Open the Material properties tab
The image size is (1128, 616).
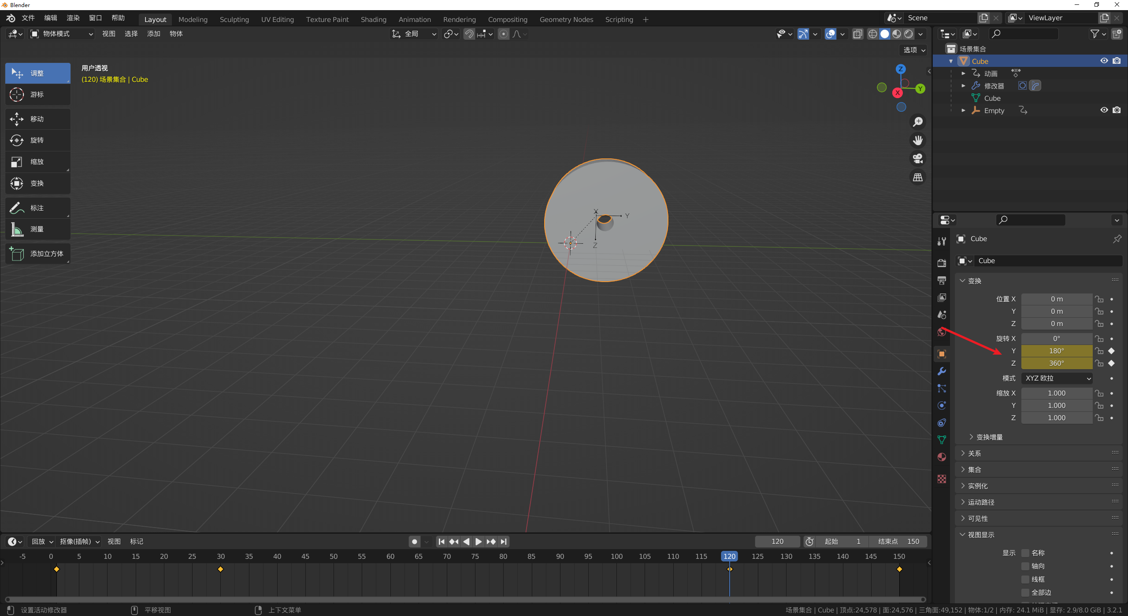(942, 457)
